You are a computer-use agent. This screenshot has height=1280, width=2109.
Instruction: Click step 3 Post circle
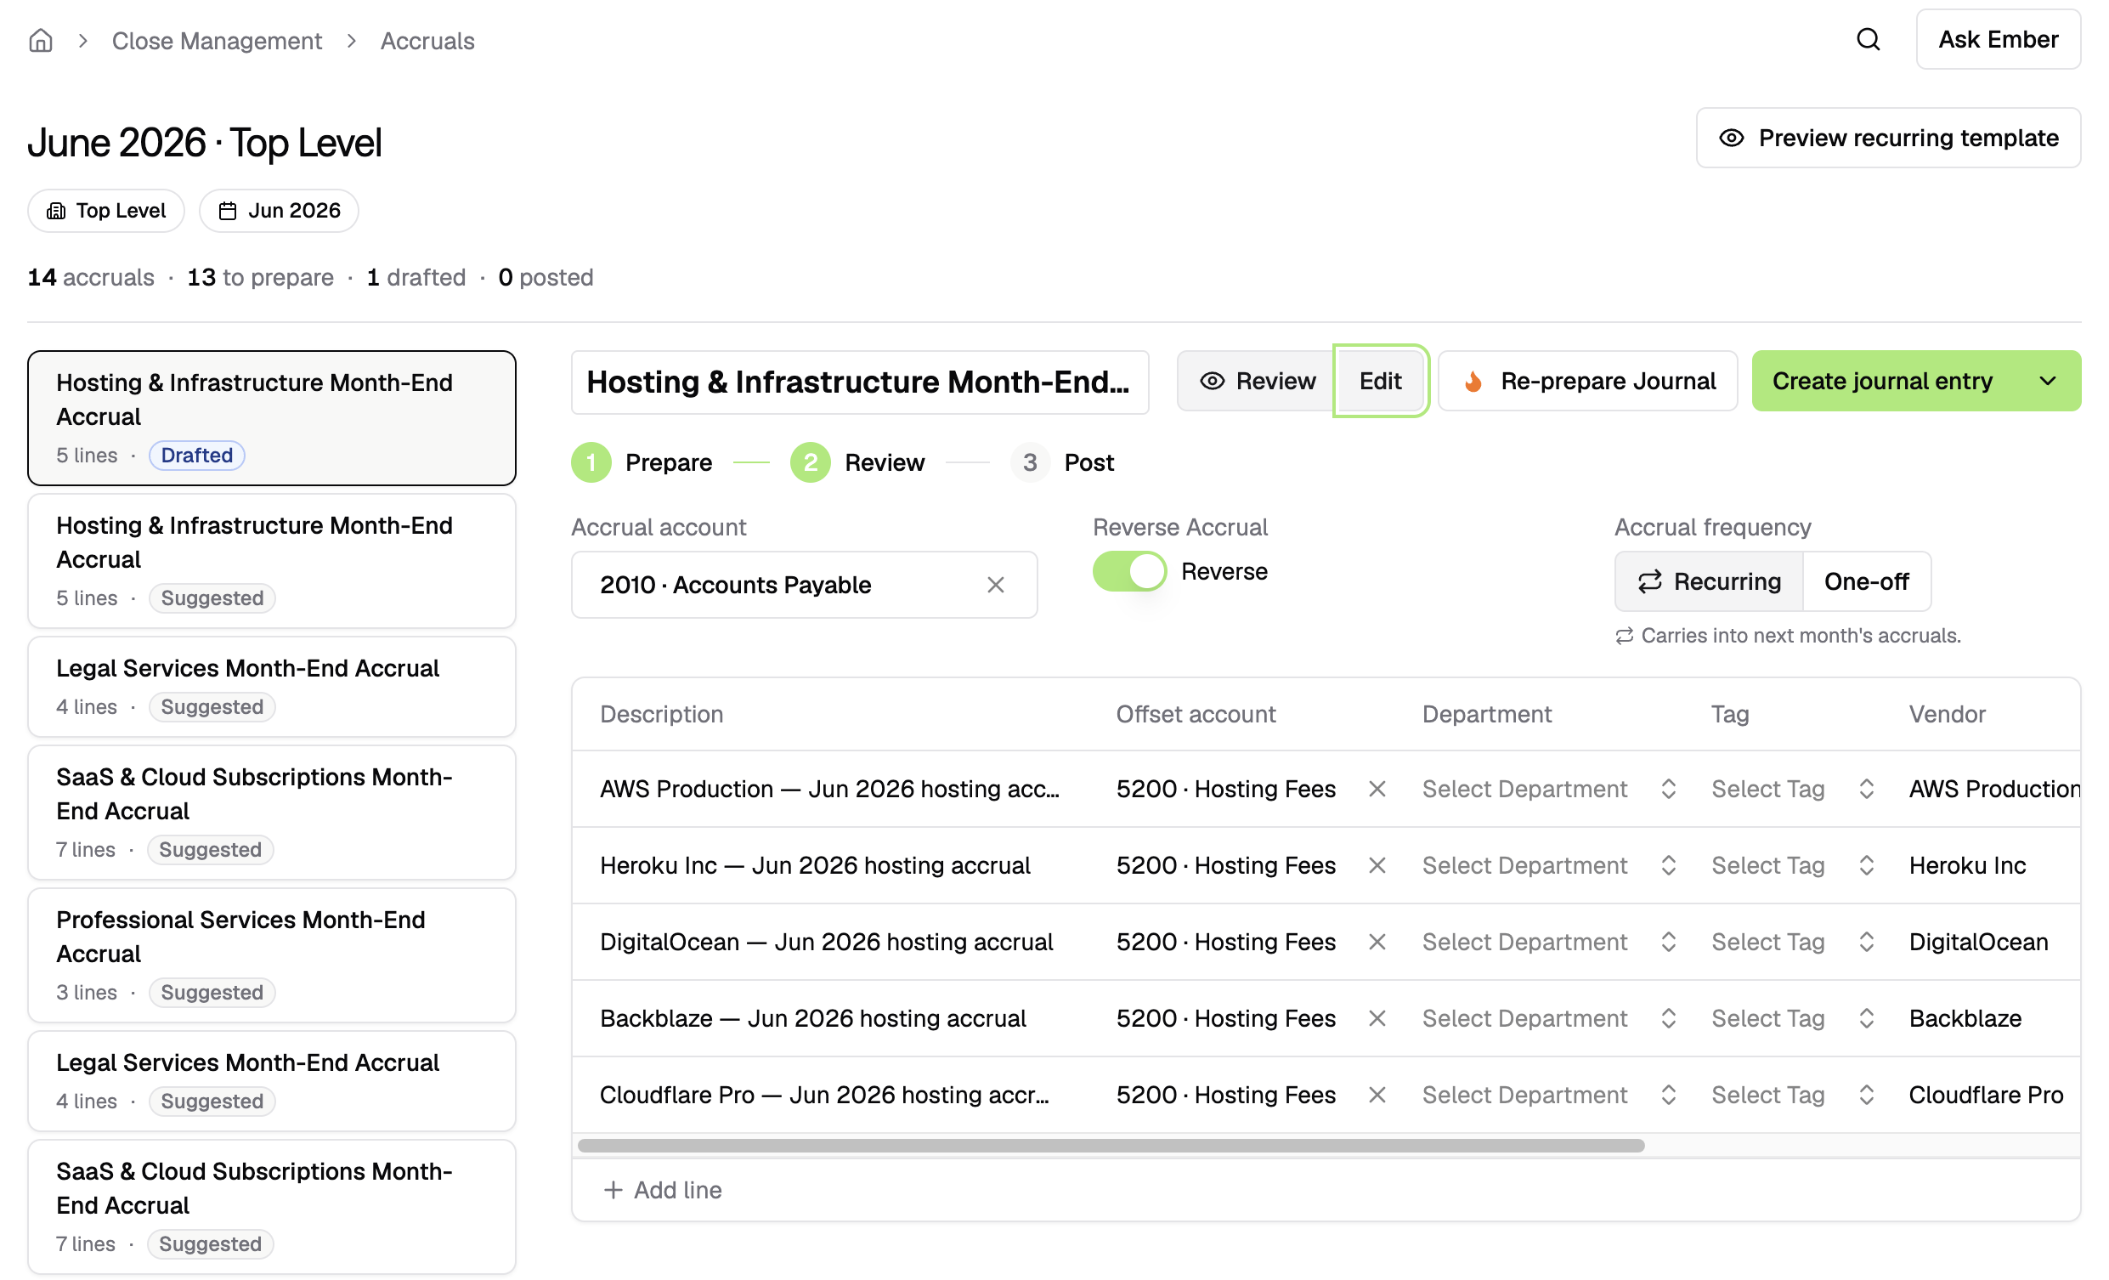[1030, 462]
